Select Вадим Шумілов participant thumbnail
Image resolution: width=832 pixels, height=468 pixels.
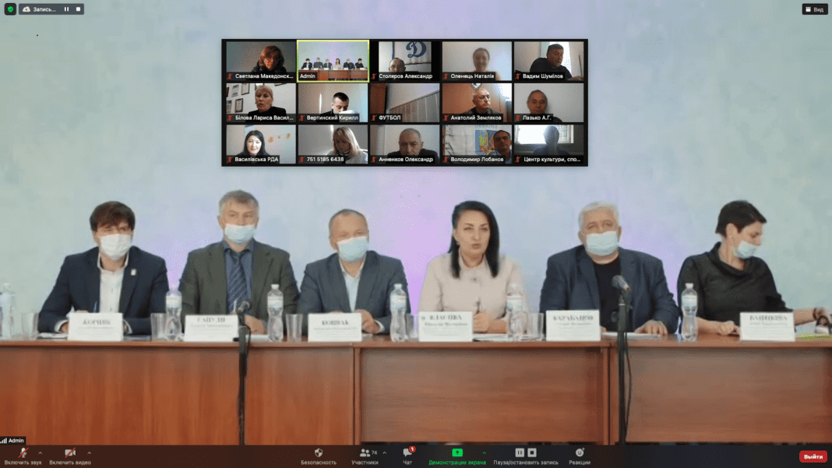(x=548, y=61)
